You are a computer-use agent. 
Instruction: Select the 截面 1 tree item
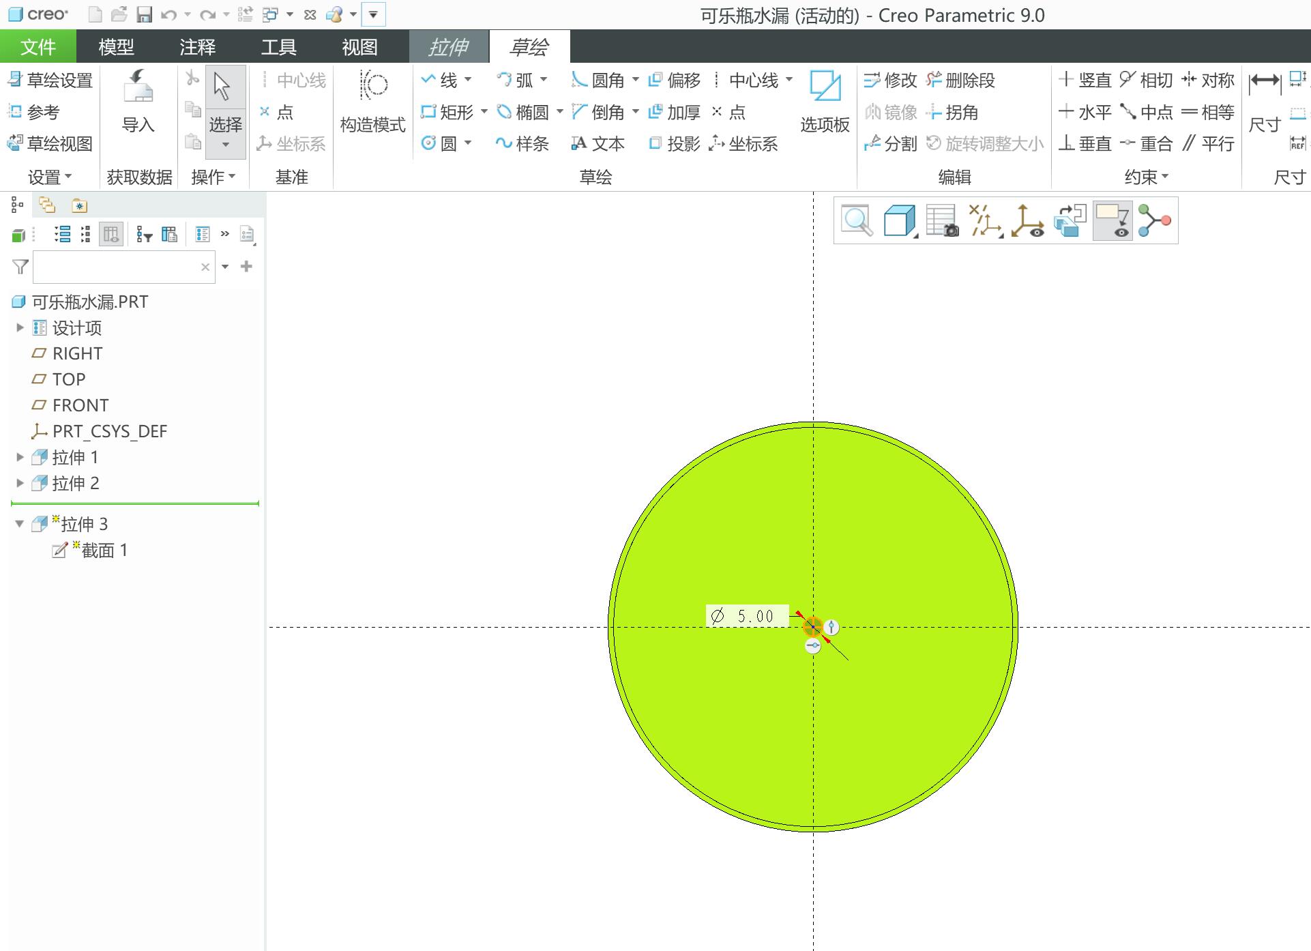pos(90,550)
